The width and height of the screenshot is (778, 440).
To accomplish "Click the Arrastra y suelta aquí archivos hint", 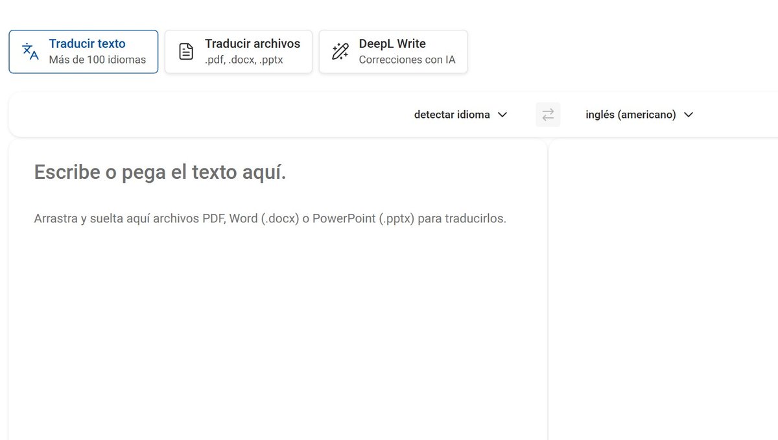I will [130, 218].
